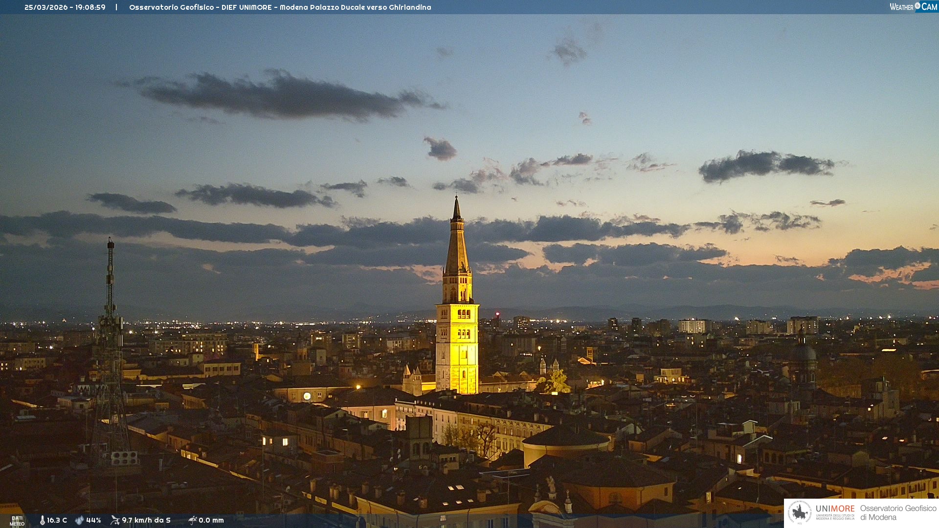Click the thermometer temperature icon
939x528 pixels.
(42, 520)
